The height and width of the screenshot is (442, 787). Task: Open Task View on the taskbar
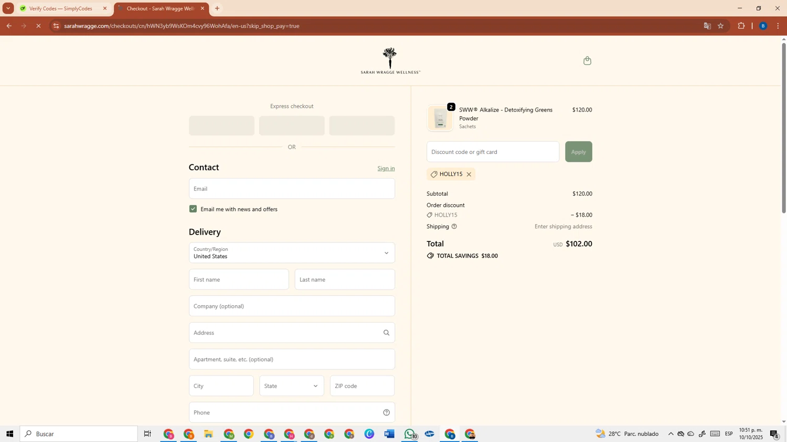tap(148, 434)
